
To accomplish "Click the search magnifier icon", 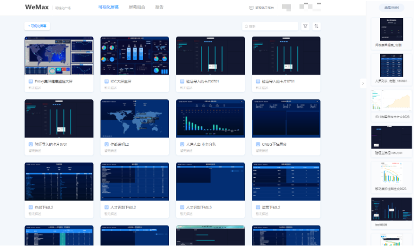I will click(x=246, y=27).
